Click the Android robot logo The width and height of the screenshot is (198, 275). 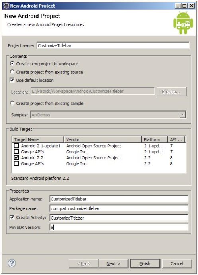183,23
